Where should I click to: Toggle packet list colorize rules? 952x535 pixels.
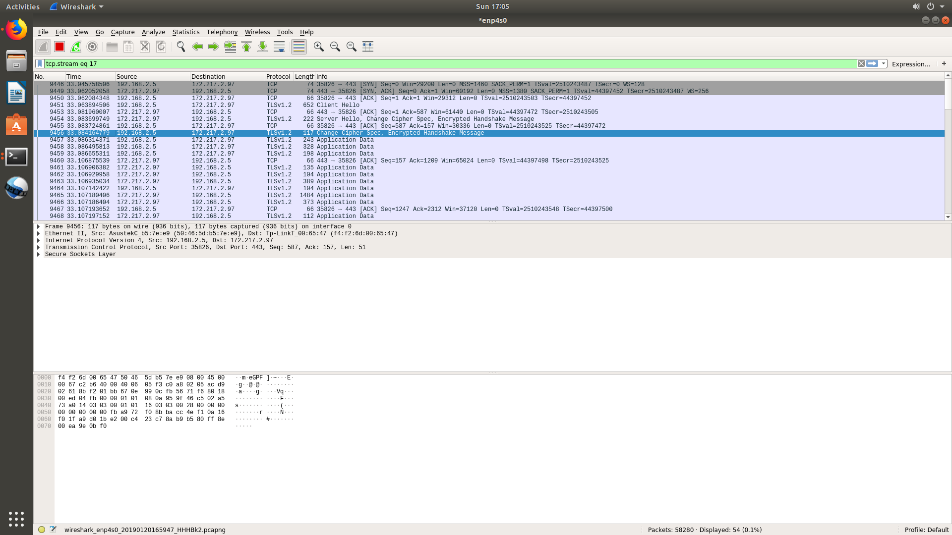[x=299, y=47]
